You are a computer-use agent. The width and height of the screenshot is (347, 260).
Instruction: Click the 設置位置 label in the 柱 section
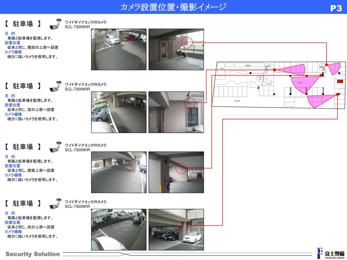click(13, 222)
